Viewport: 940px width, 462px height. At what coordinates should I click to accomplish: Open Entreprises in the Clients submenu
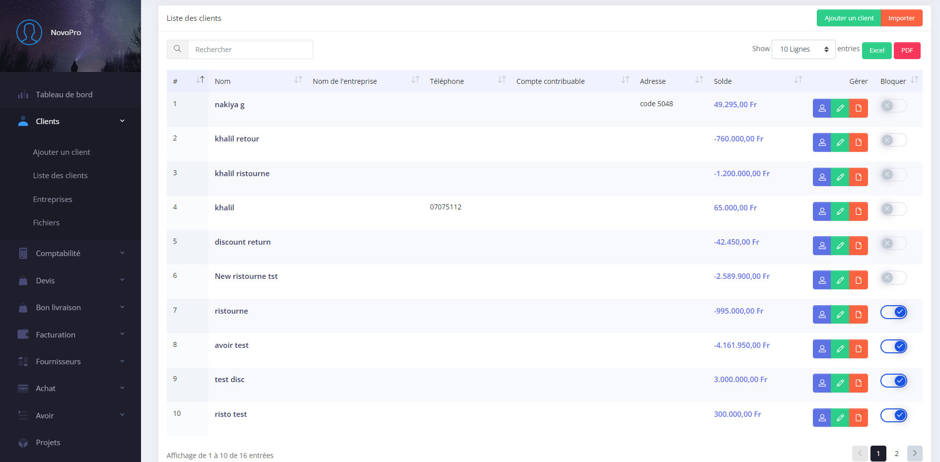[53, 199]
